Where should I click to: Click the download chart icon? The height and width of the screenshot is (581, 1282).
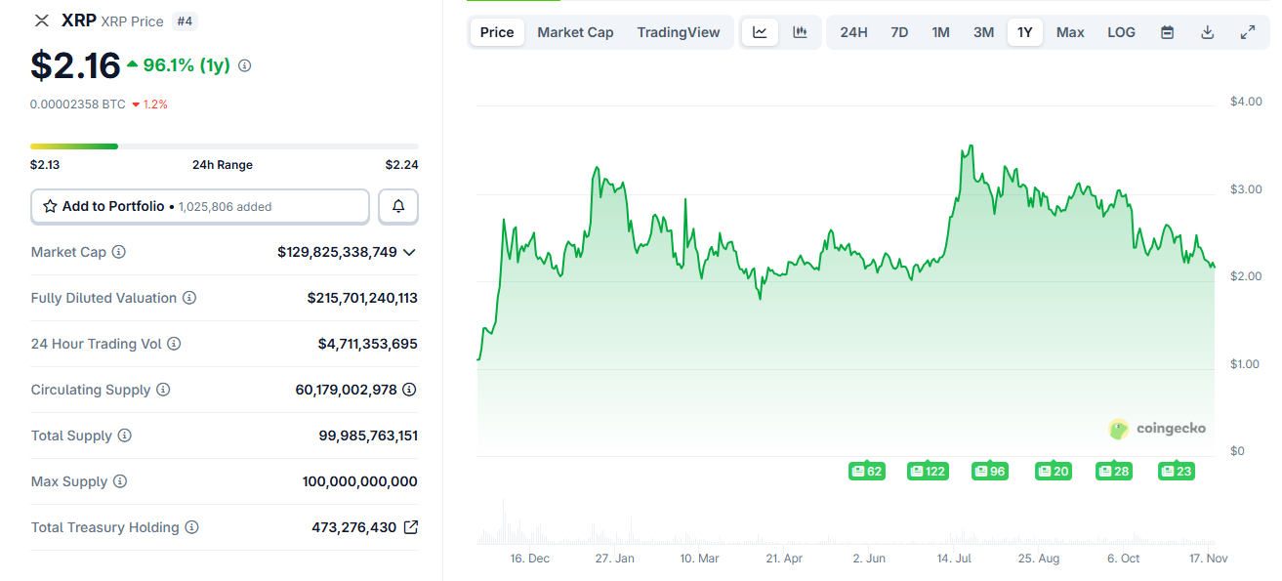[x=1208, y=31]
